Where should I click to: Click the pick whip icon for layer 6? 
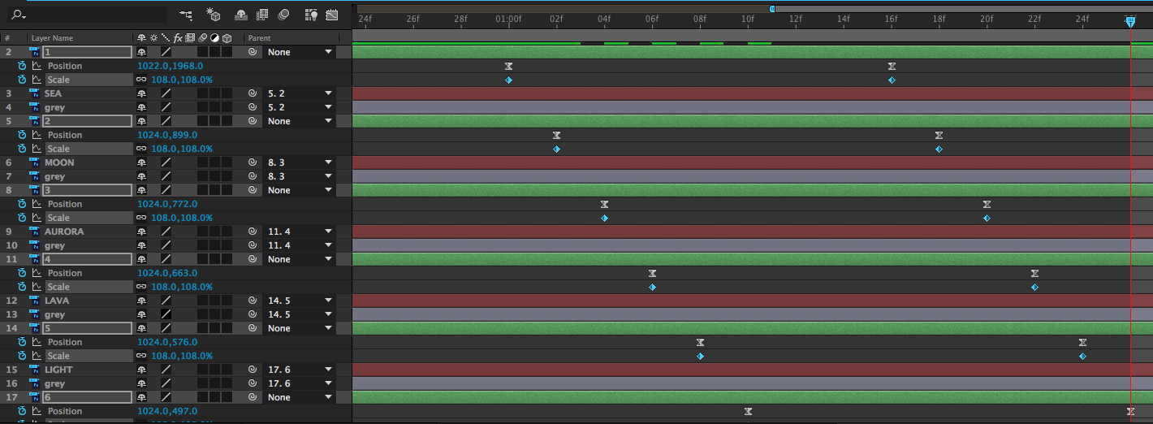coord(253,397)
